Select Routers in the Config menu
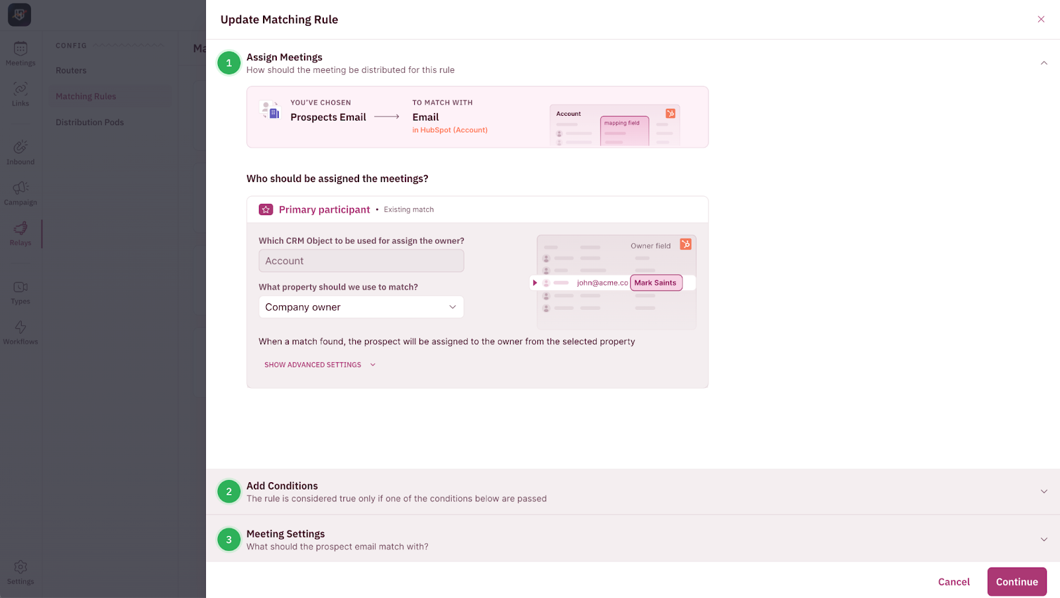The image size is (1060, 598). click(71, 70)
